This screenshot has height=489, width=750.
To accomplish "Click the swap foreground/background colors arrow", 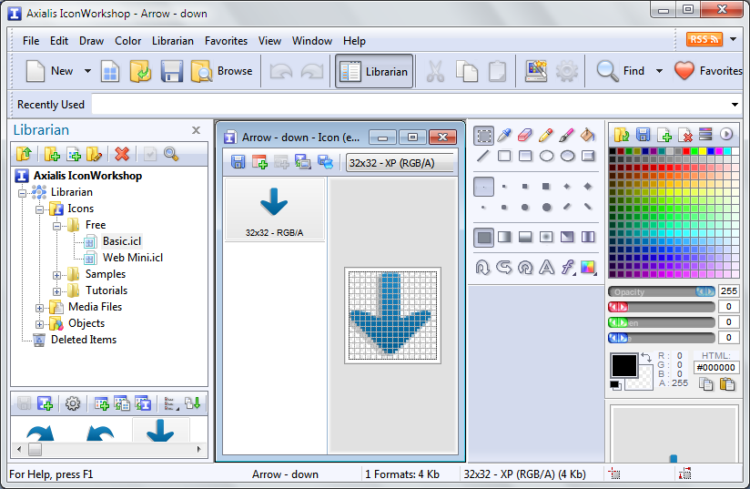I will point(646,357).
